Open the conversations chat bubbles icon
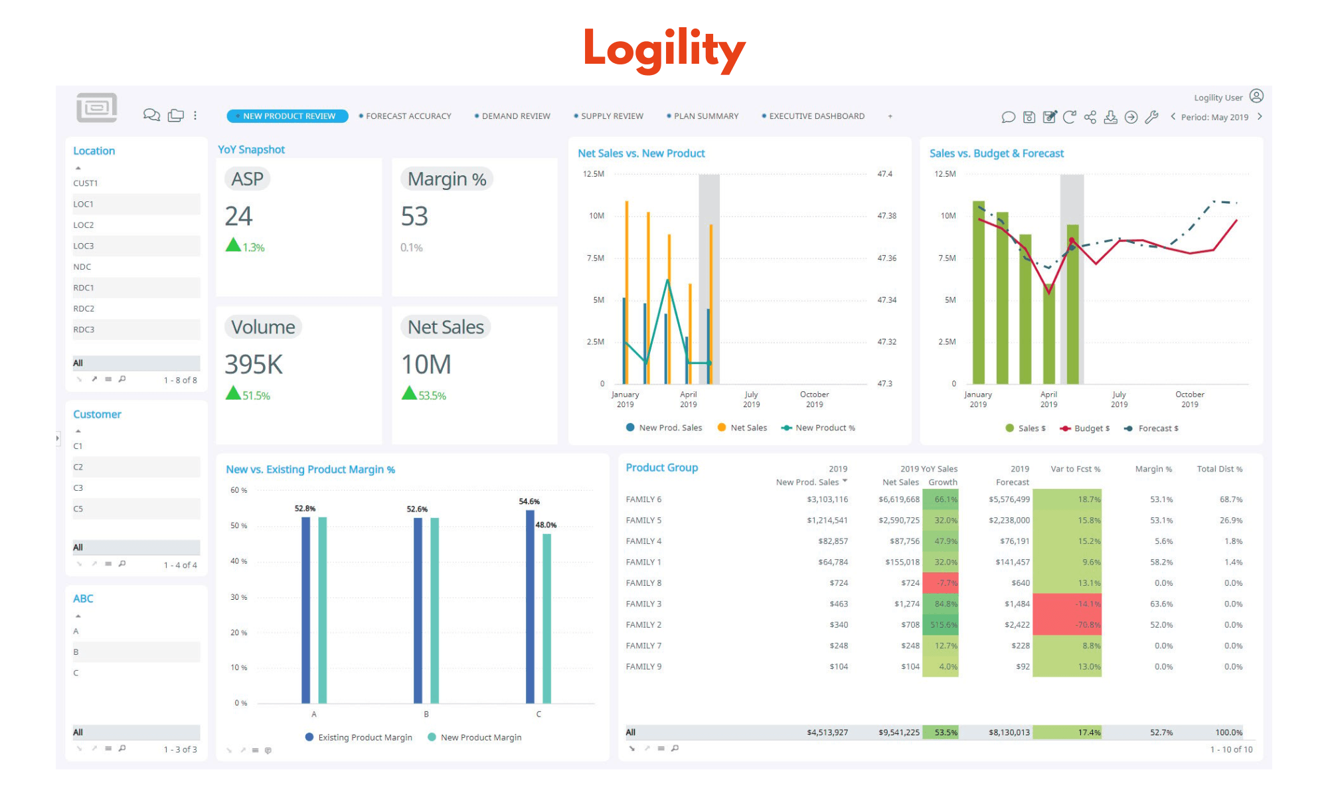 (151, 115)
